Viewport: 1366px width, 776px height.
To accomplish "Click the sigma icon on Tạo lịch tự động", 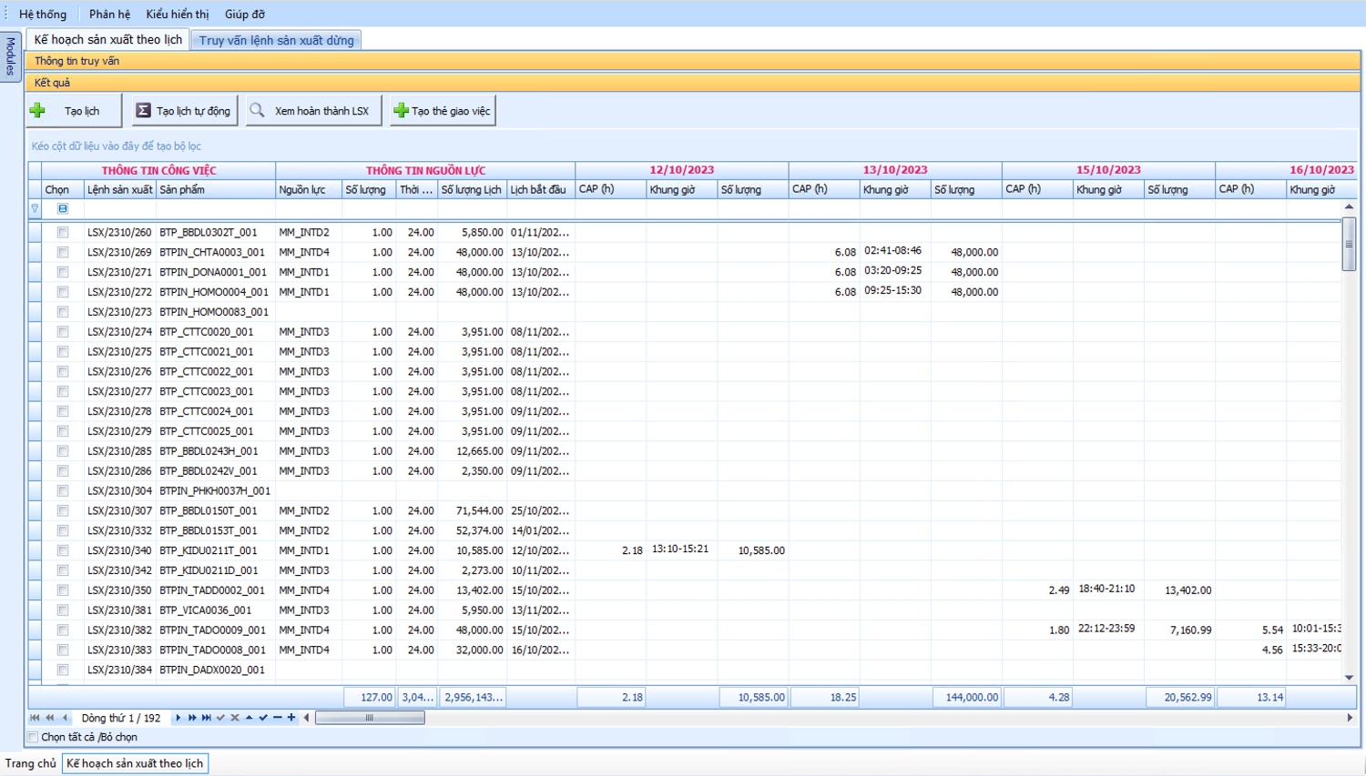I will tap(143, 110).
